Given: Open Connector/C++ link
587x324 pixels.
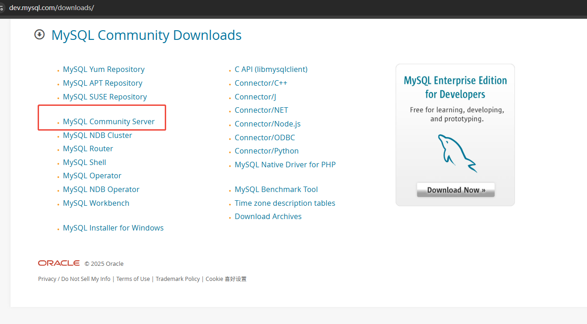Looking at the screenshot, I should pos(261,83).
